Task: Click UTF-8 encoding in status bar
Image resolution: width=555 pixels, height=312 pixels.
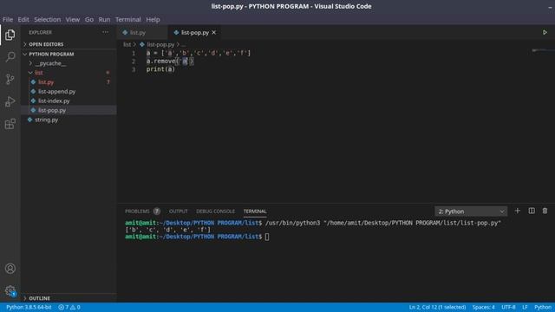Action: tap(508, 307)
